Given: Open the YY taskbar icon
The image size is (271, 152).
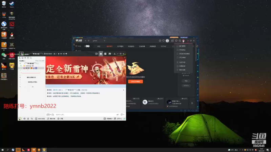Looking at the screenshot, I should point(44,150).
